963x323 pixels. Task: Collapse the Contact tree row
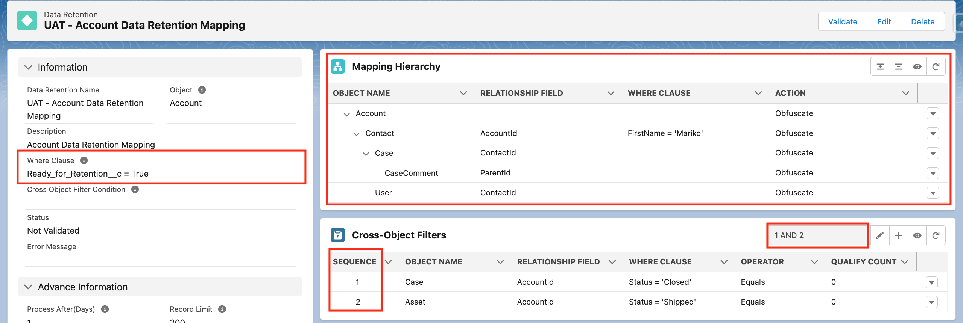356,134
